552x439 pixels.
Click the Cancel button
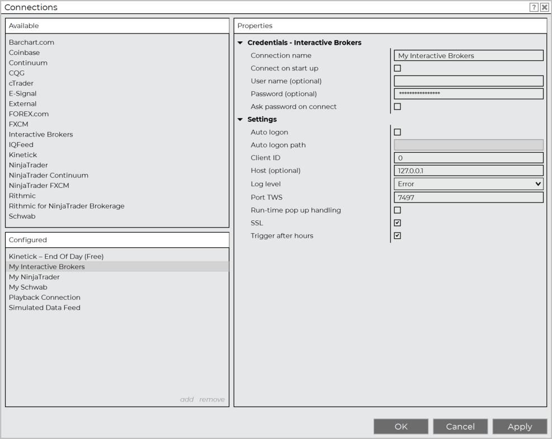(460, 427)
